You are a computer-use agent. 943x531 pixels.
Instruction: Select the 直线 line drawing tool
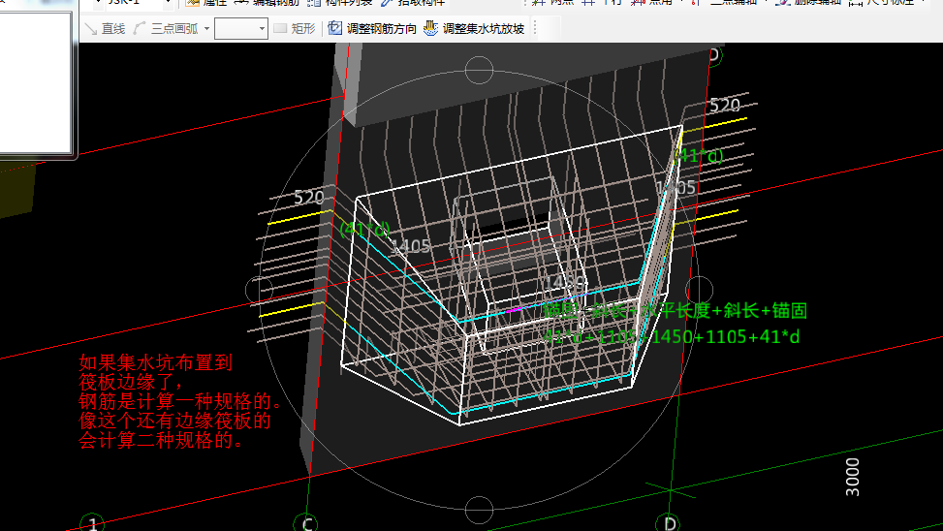coord(105,28)
